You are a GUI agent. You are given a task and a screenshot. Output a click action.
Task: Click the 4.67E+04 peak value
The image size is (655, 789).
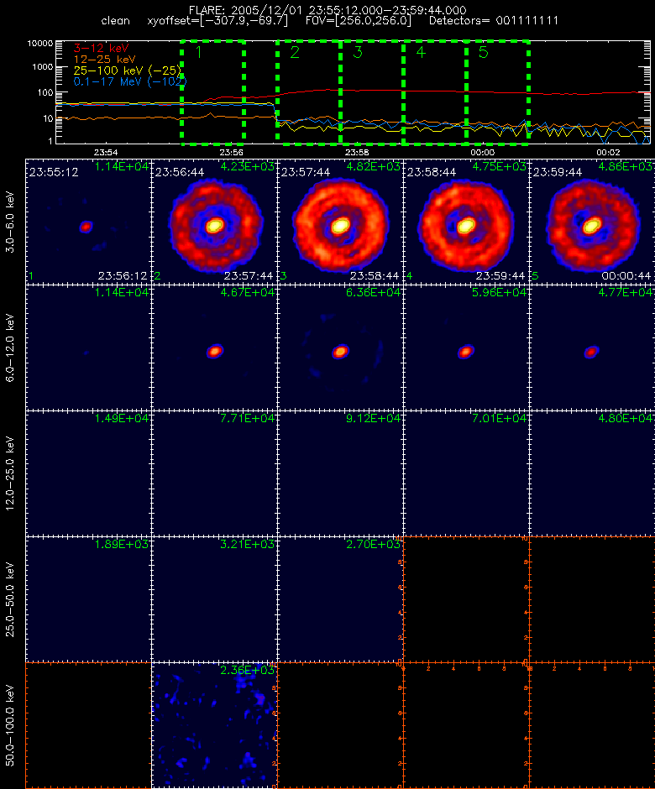247,292
